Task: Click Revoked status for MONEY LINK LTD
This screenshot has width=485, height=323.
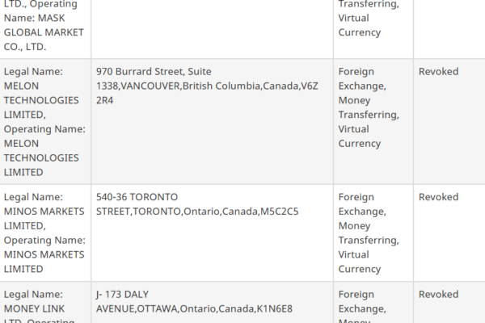Action: click(x=438, y=295)
